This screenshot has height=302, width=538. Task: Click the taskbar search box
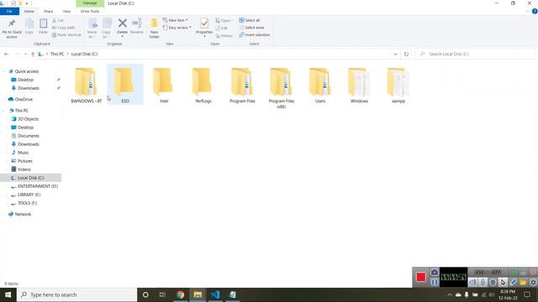click(x=76, y=294)
